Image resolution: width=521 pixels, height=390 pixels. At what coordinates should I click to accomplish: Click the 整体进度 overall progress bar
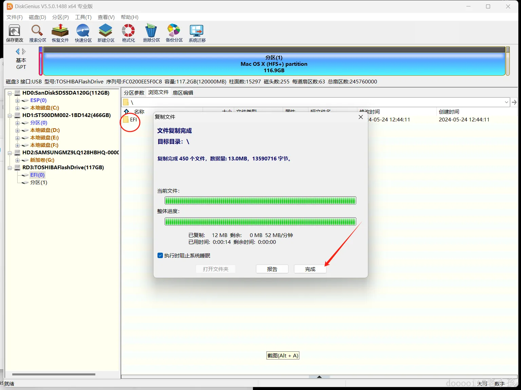pos(260,221)
